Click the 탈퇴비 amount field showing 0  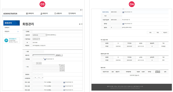click(116, 27)
